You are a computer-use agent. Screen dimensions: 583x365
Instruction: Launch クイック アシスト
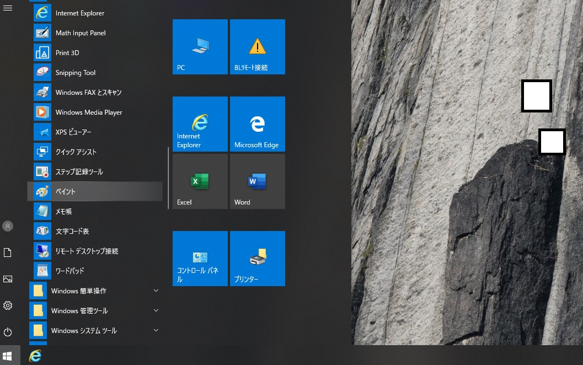tap(95, 152)
